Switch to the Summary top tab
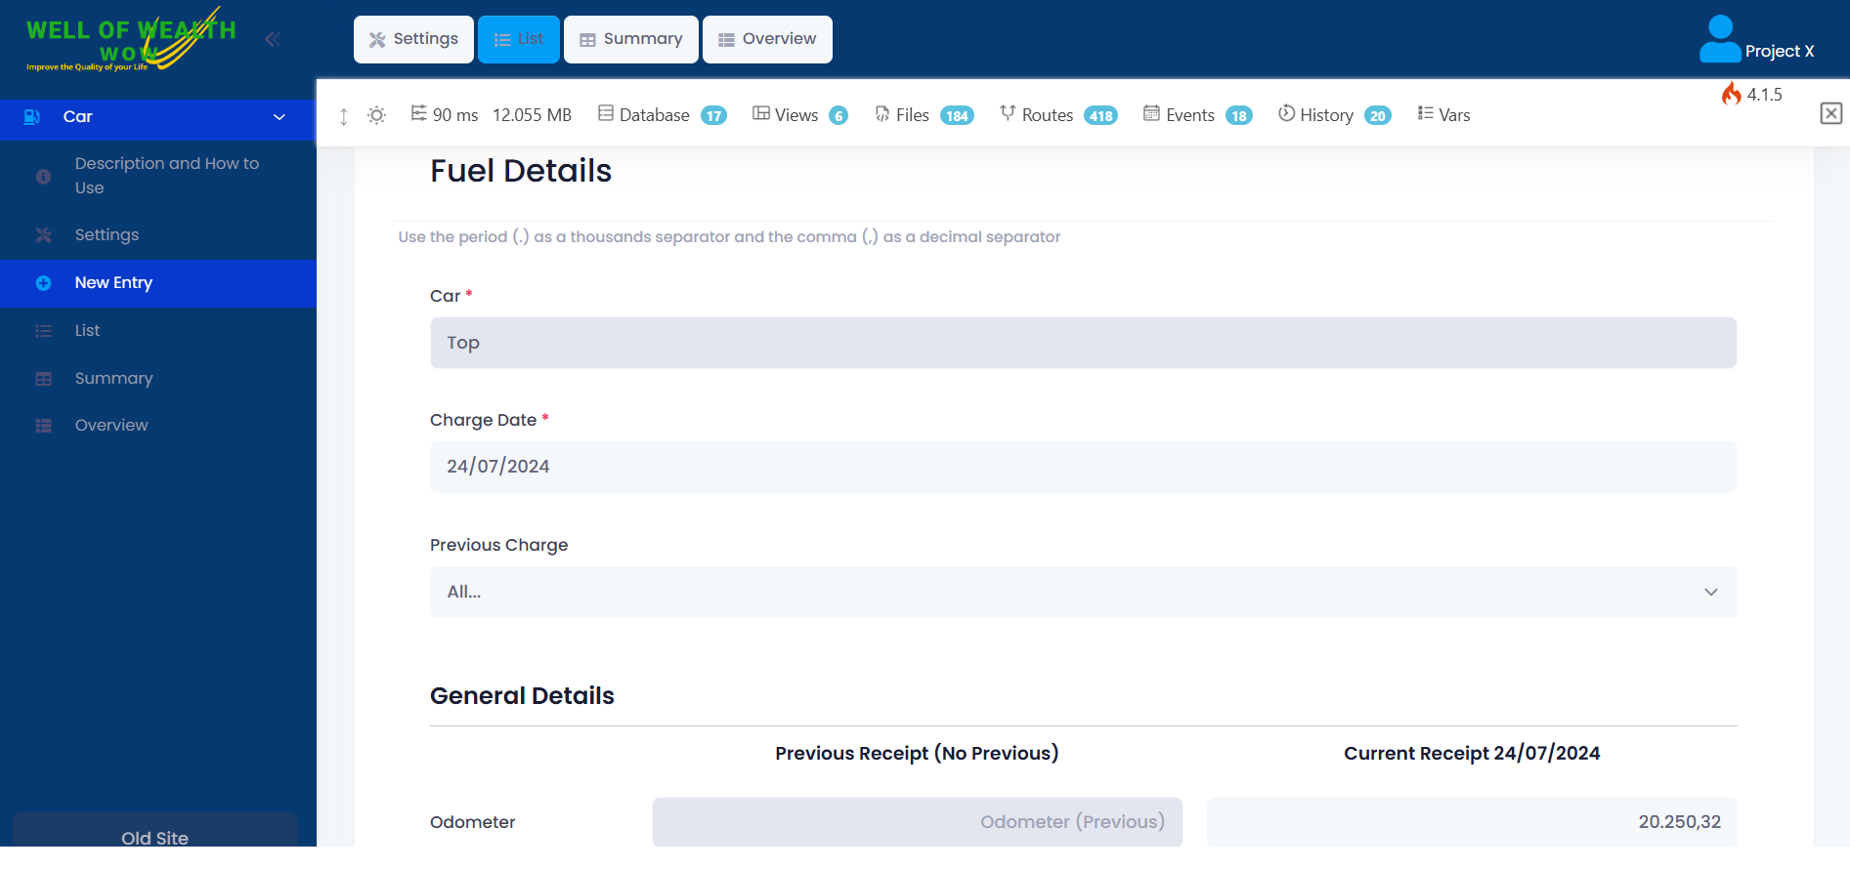 tap(630, 39)
